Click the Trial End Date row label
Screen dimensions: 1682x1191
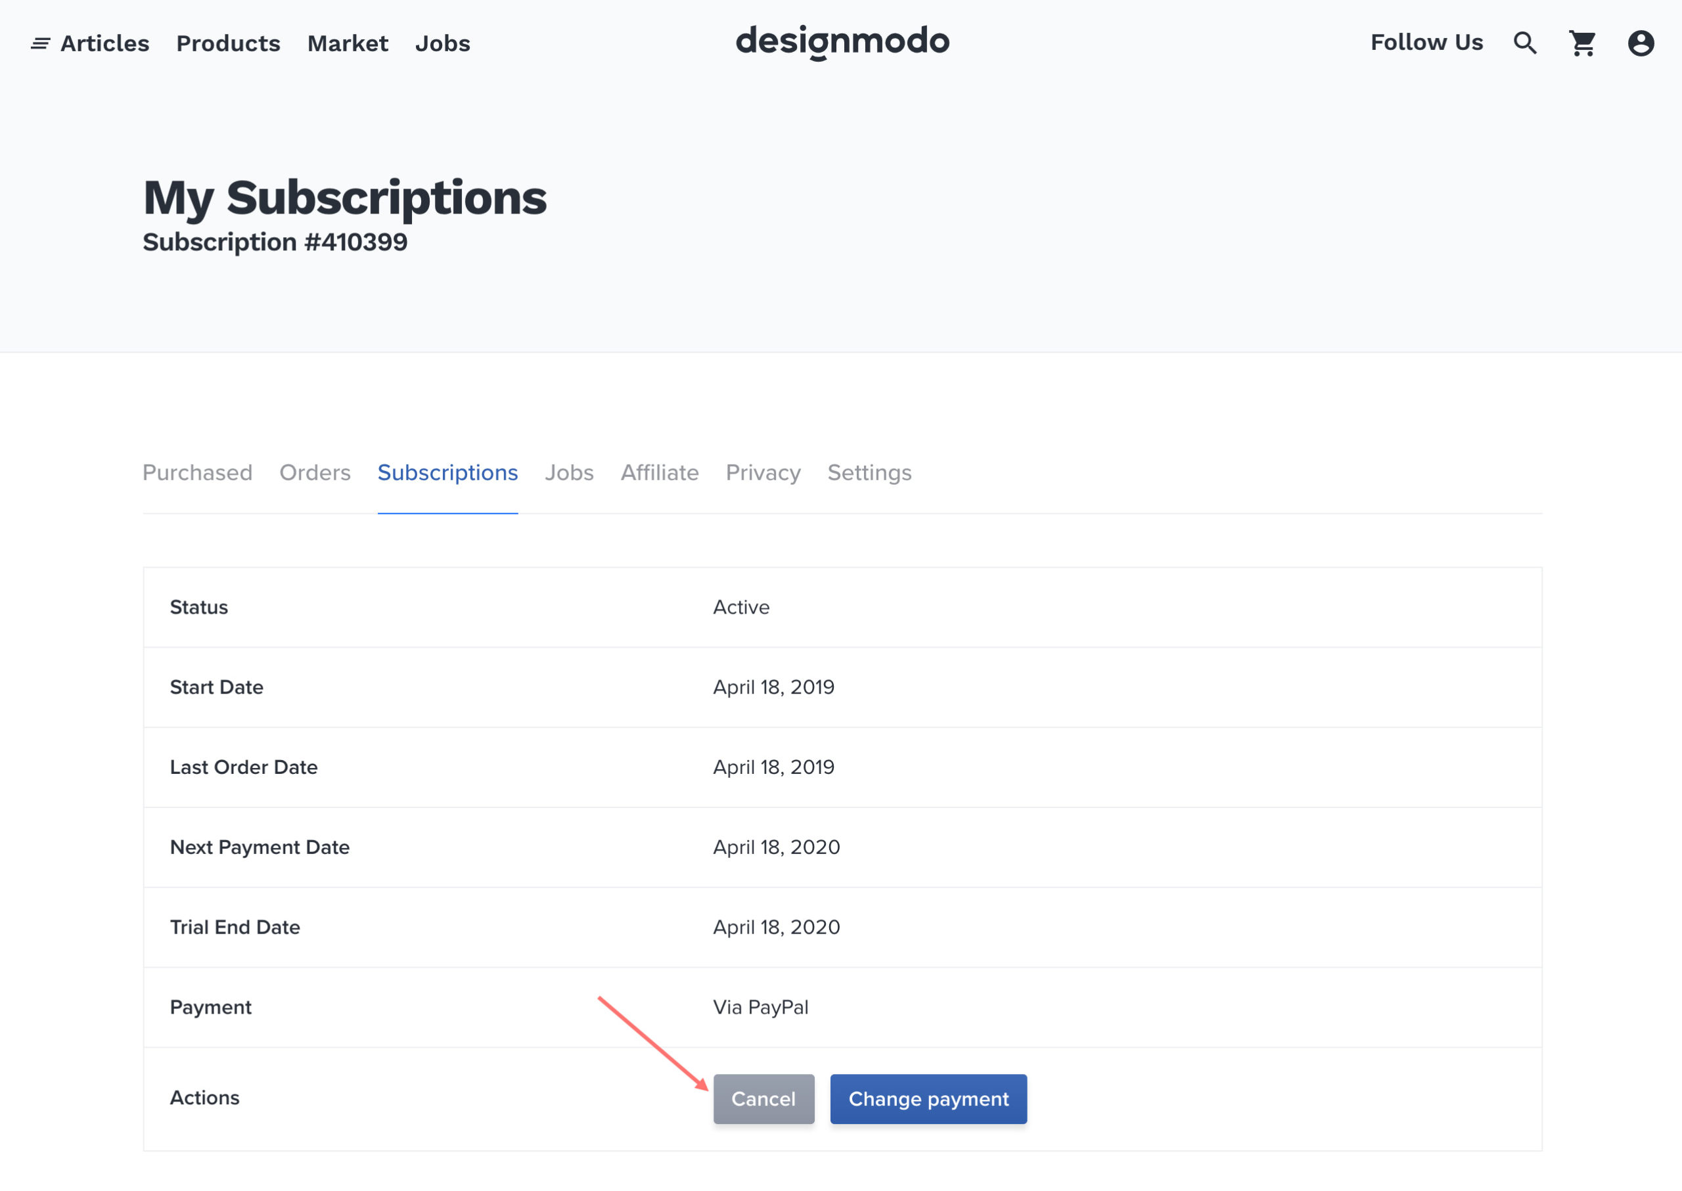coord(235,927)
